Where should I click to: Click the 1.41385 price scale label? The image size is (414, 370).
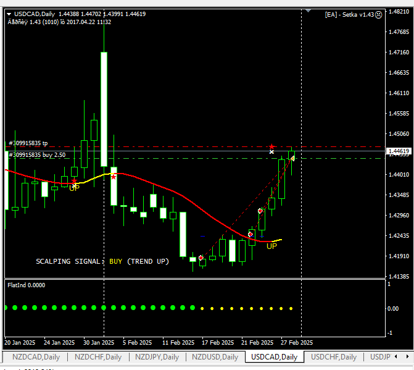[399, 277]
